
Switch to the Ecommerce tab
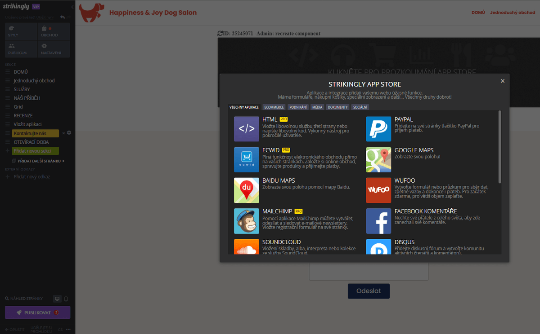coord(274,107)
